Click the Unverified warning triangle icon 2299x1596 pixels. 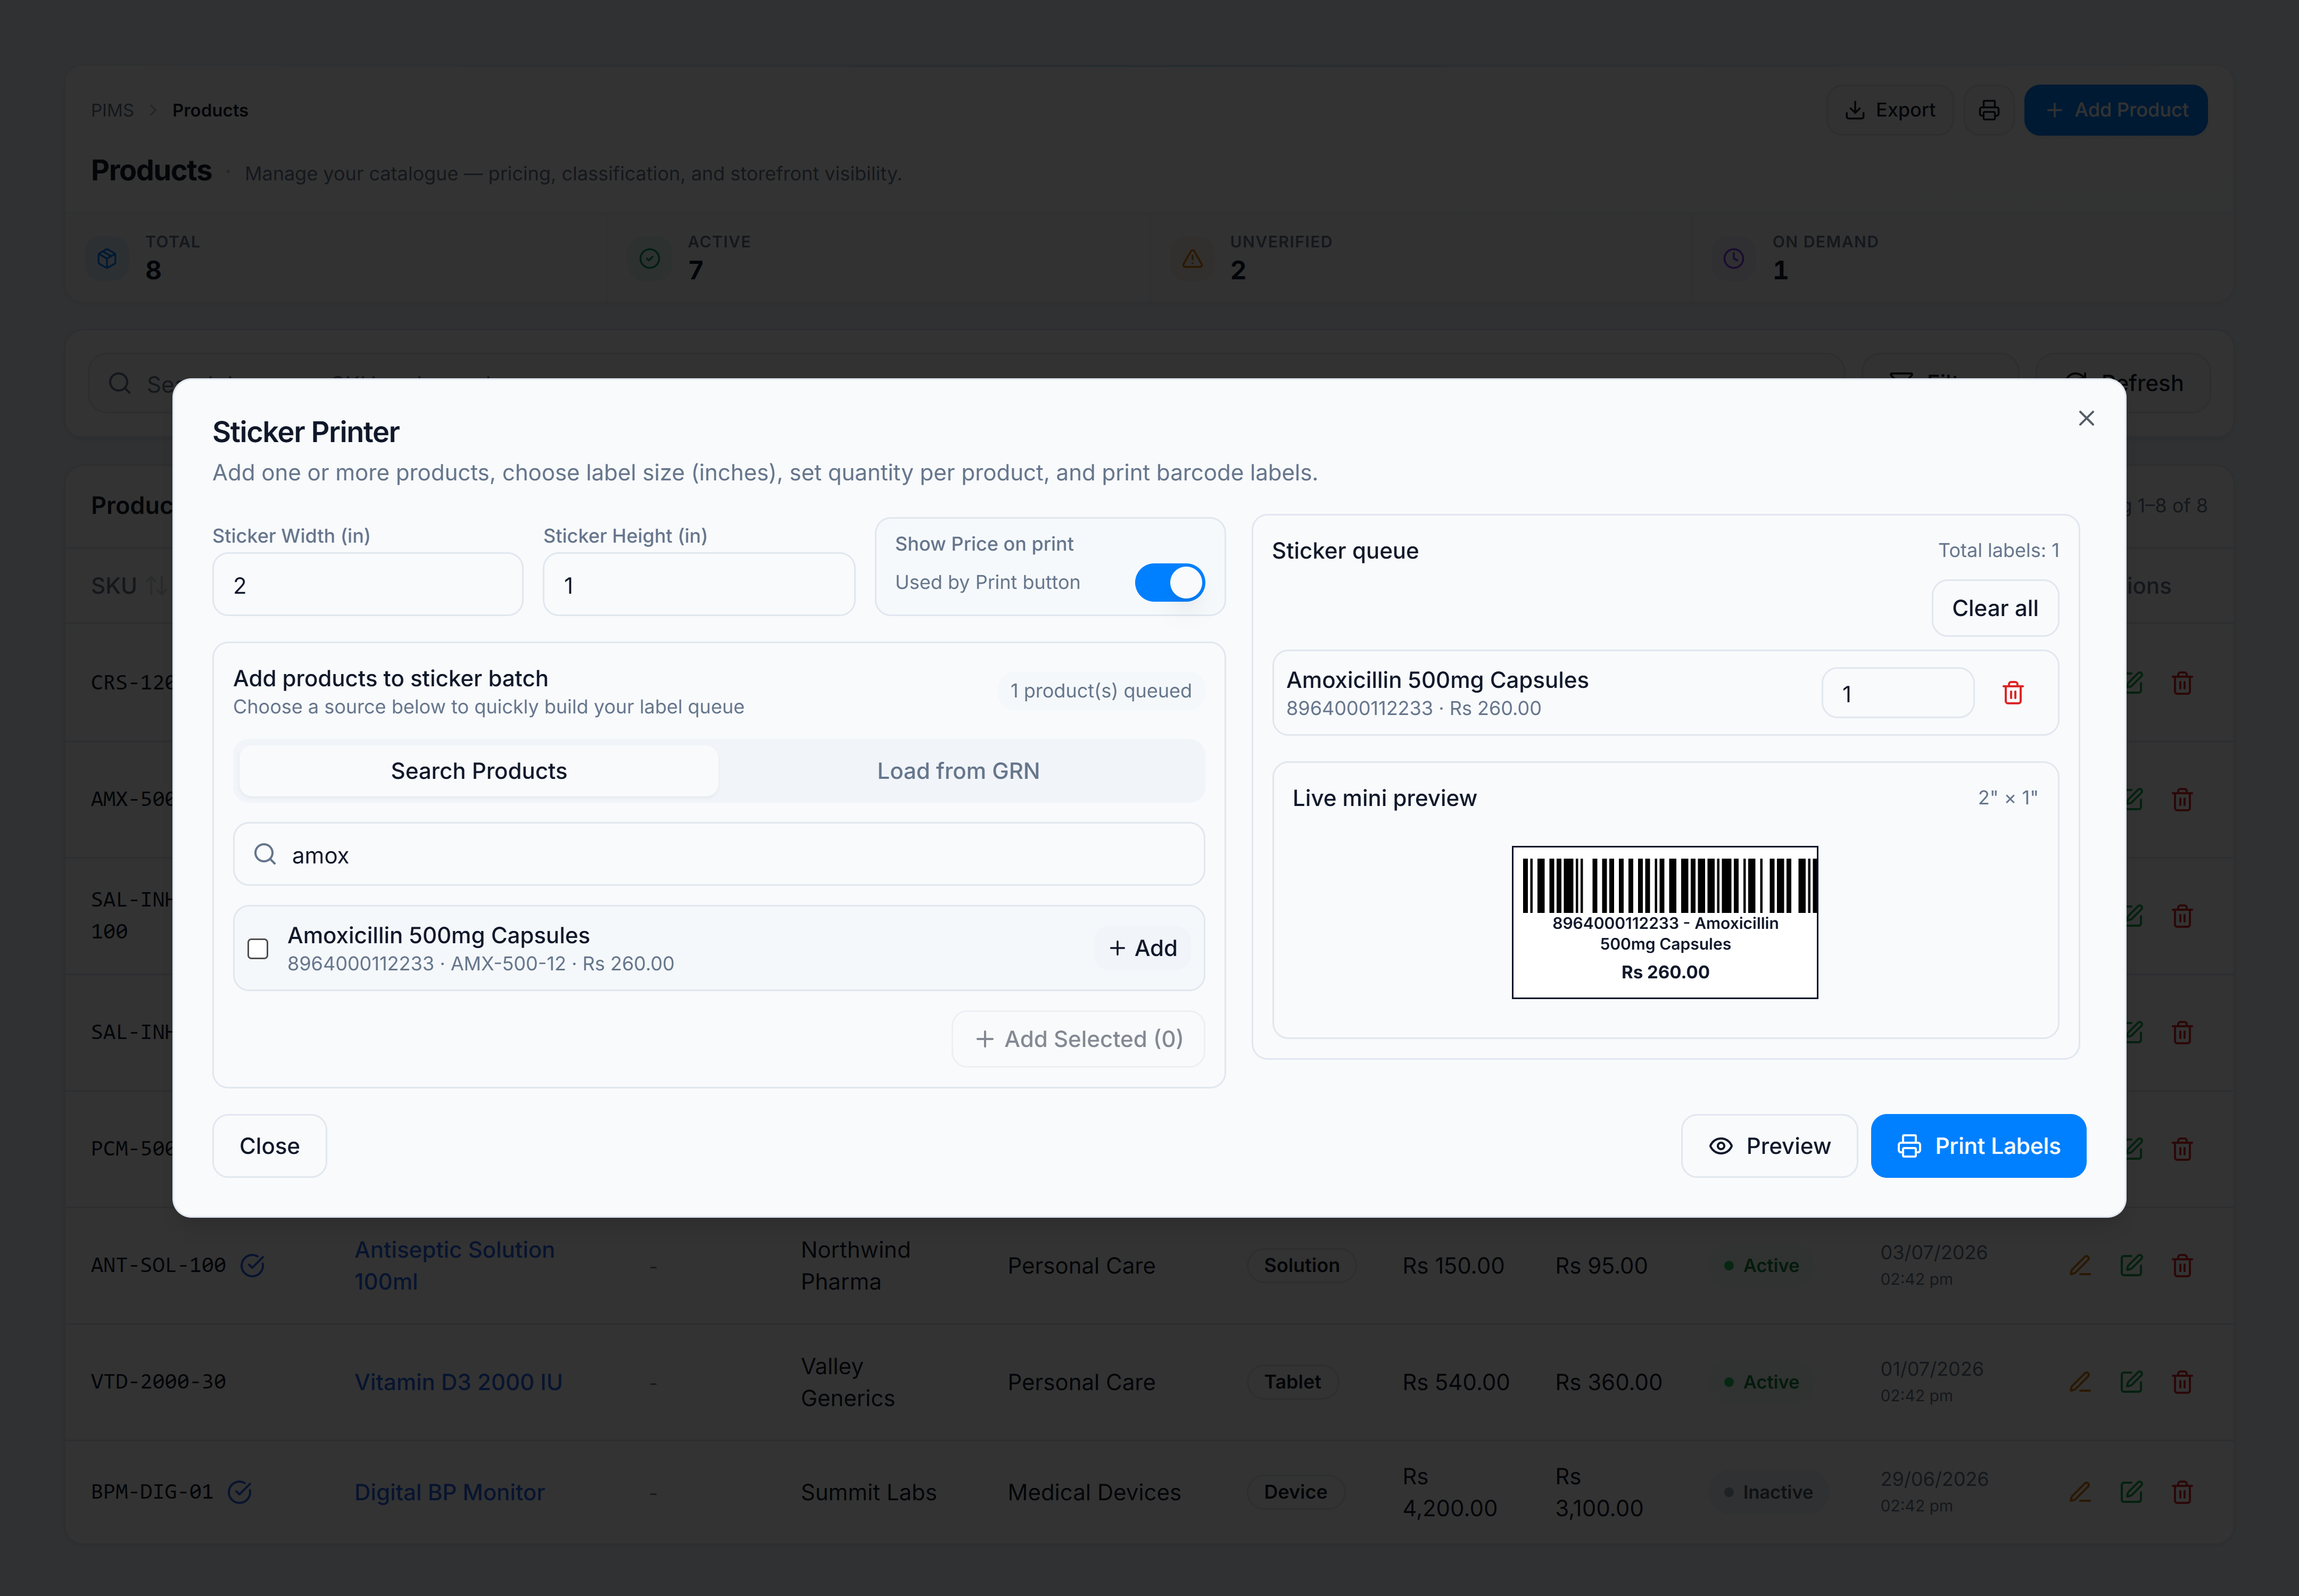pyautogui.click(x=1192, y=258)
